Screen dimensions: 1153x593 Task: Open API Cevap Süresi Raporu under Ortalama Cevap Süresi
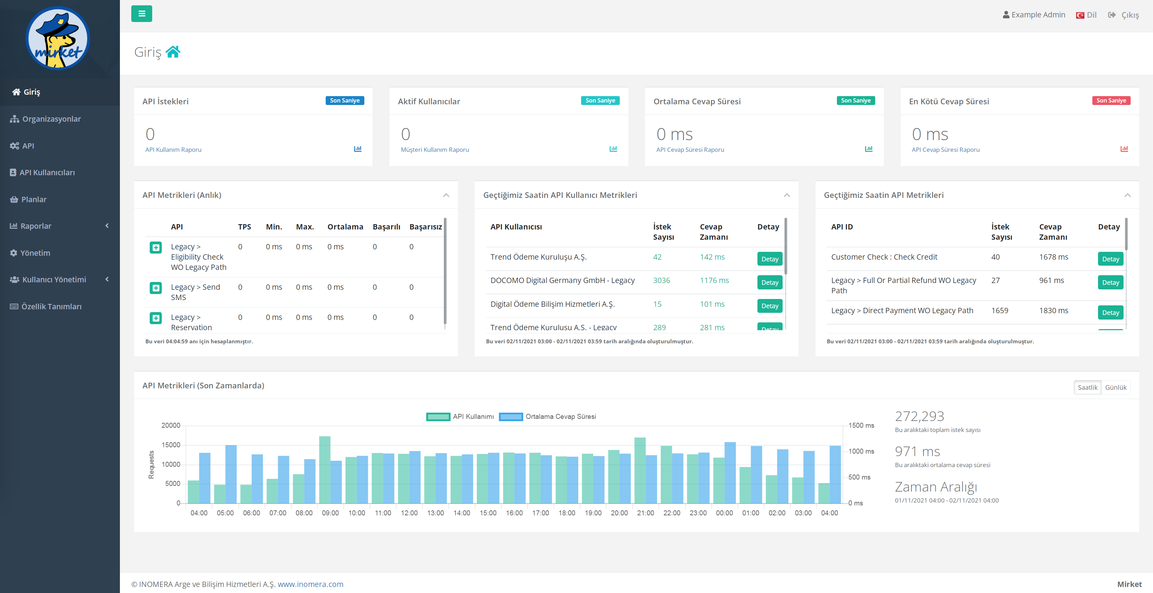690,149
